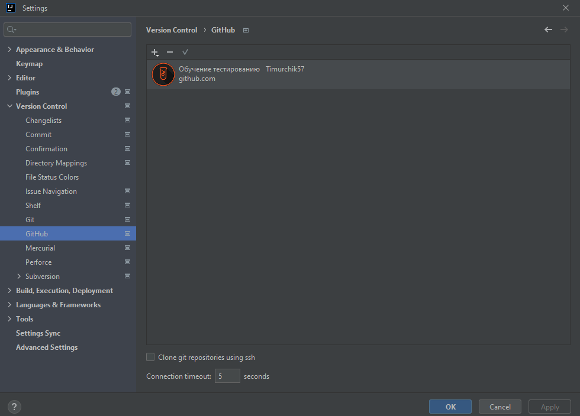Click the Apply button
This screenshot has height=416, width=580.
click(550, 407)
